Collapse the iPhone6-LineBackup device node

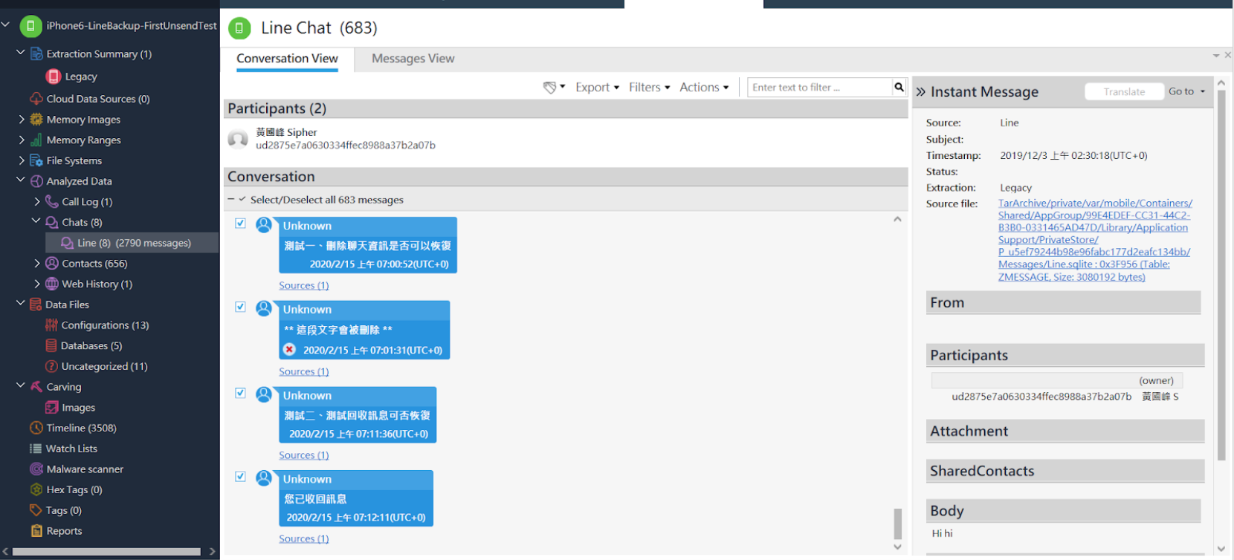[x=6, y=25]
